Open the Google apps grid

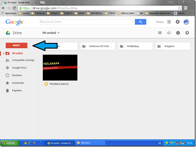[x=169, y=22]
